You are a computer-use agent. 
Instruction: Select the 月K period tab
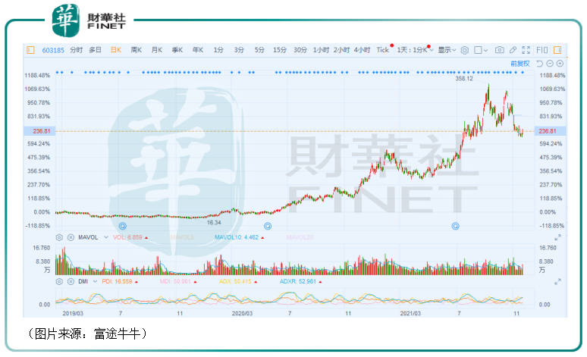tap(157, 50)
